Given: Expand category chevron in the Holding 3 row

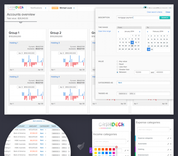Looking at the screenshot, I should pyautogui.click(x=45, y=148).
